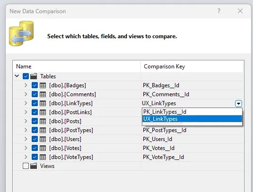The width and height of the screenshot is (253, 192).
Task: Click the table icon beside [dbo].[Badges]
Action: pyautogui.click(x=43, y=85)
